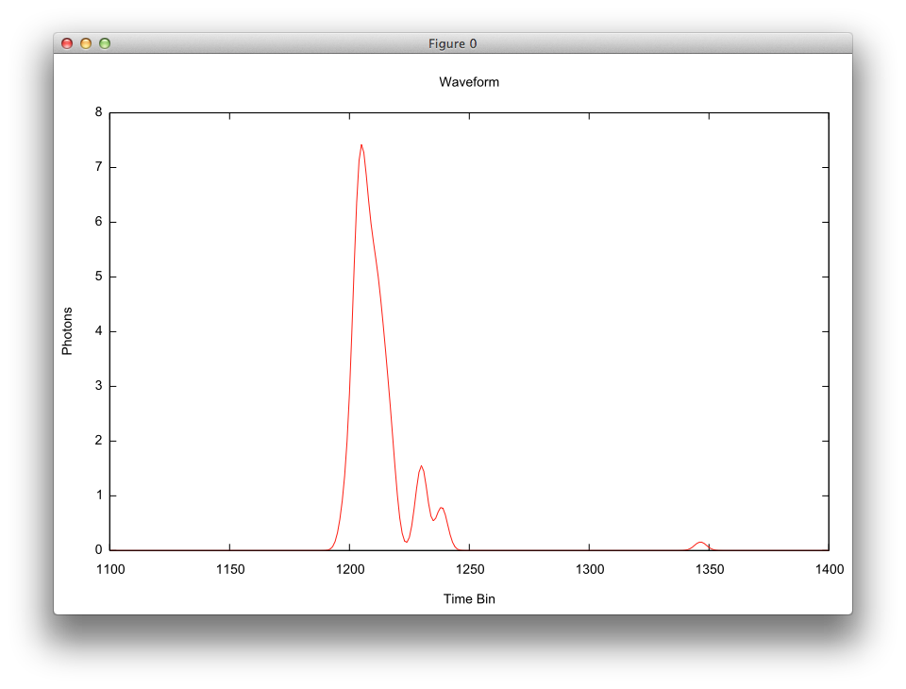Click the secondary peak around time bin 1230

click(x=421, y=466)
